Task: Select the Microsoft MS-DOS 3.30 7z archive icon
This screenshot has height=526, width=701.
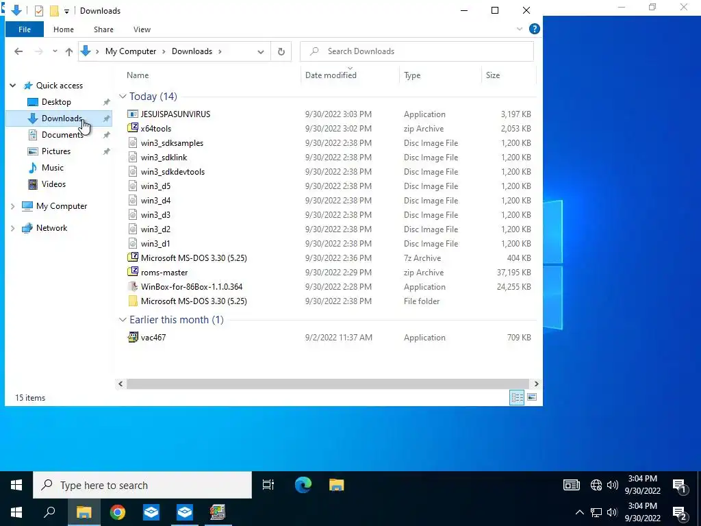Action: [x=132, y=258]
